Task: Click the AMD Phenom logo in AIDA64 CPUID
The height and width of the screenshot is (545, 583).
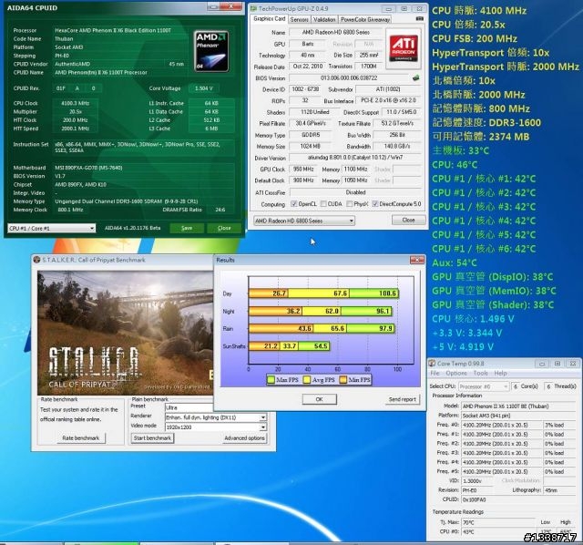Action: click(x=210, y=51)
